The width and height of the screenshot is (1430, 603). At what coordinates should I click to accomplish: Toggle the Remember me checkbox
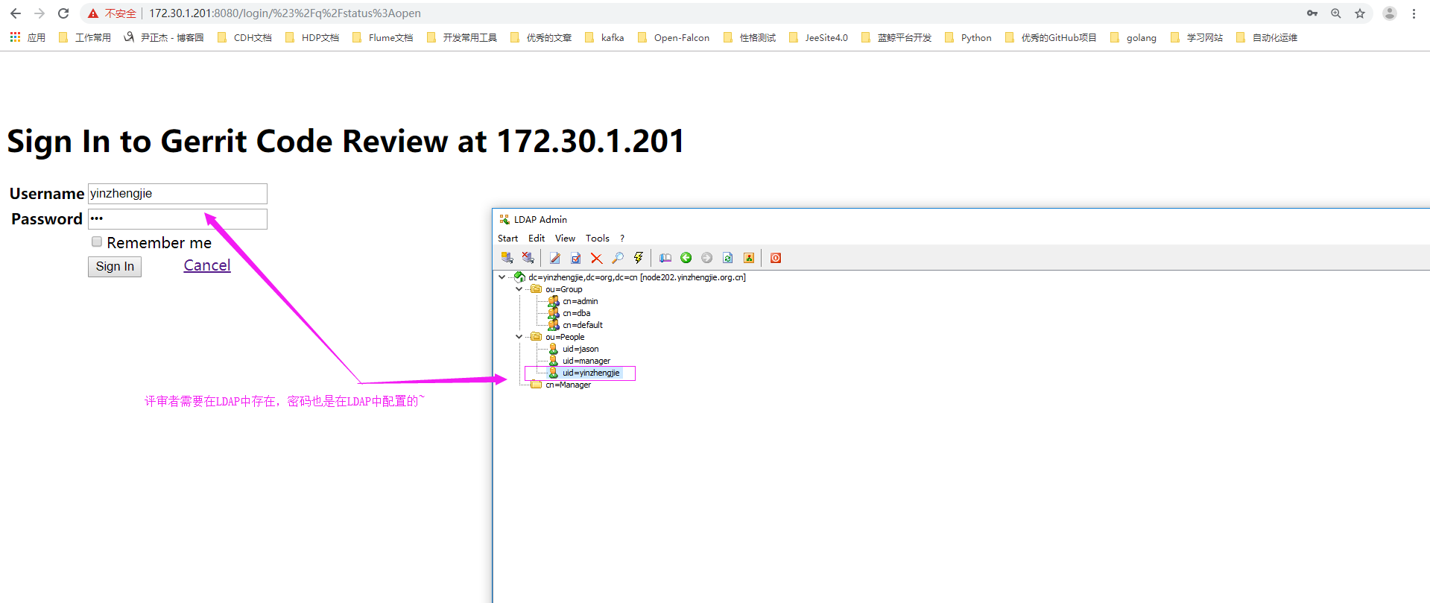(x=97, y=241)
